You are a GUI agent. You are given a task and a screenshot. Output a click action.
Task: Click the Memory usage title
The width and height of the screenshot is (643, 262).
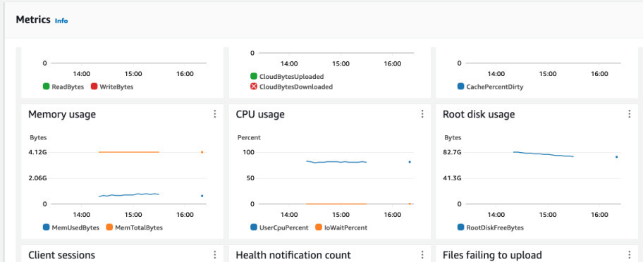[62, 114]
